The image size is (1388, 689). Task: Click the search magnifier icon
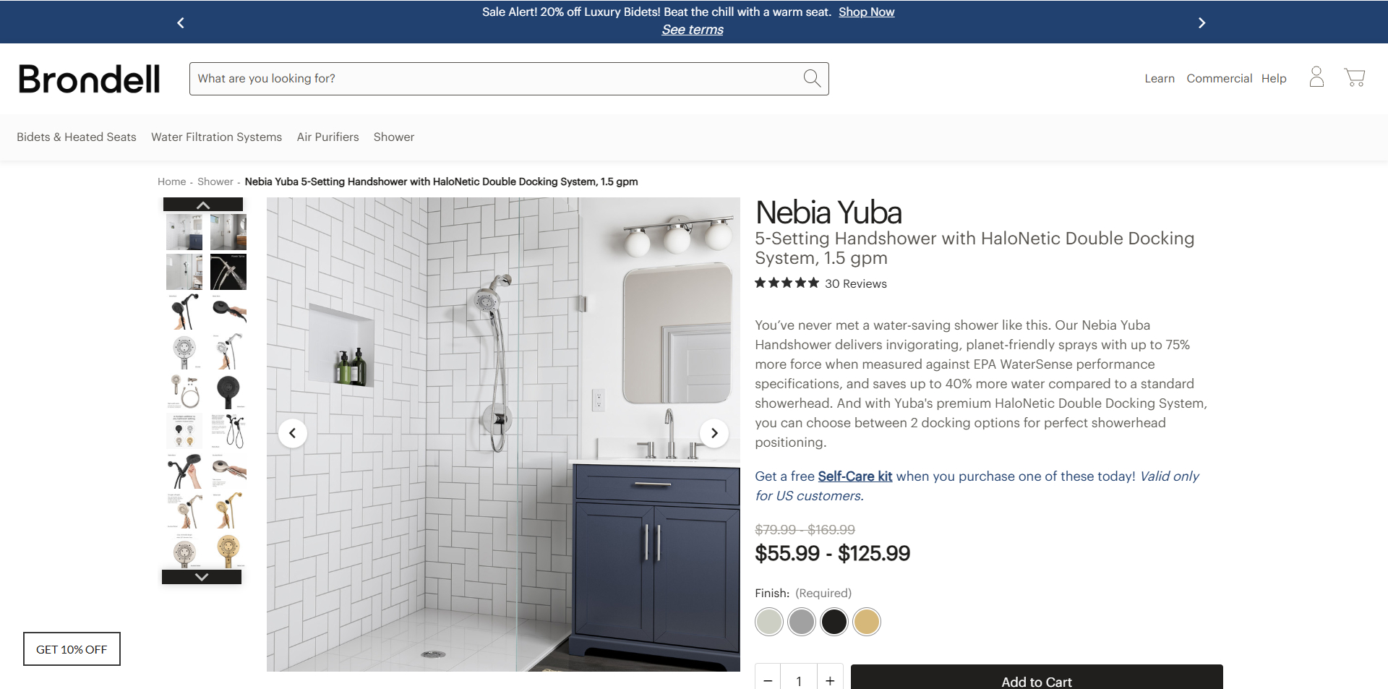[812, 78]
